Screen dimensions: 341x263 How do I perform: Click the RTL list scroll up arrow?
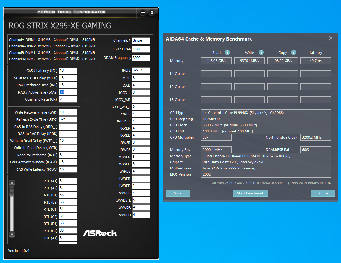coord(12,183)
